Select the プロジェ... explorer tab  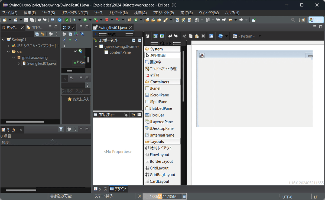35,27
